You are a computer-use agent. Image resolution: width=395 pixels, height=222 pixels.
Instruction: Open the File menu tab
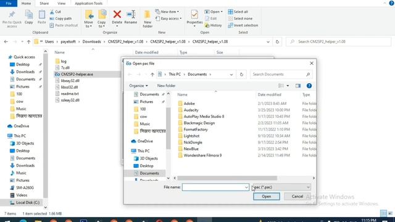tap(9, 3)
